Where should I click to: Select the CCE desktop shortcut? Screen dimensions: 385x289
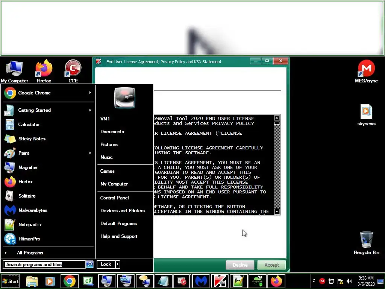(73, 71)
